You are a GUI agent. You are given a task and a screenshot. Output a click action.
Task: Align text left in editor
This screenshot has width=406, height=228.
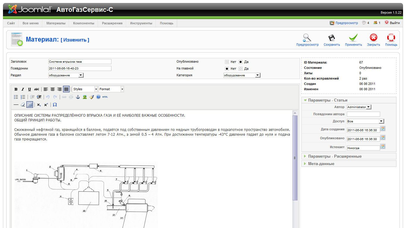click(x=46, y=89)
